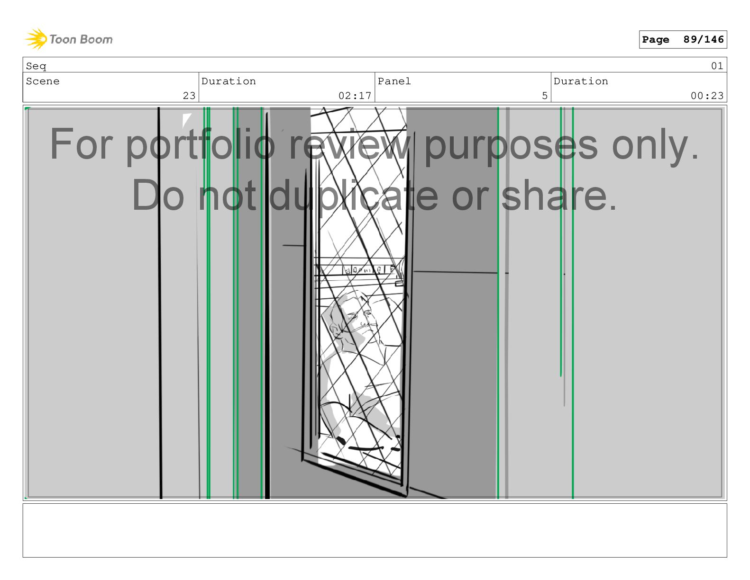Select the Seq header label
The image size is (750, 580).
[x=36, y=66]
